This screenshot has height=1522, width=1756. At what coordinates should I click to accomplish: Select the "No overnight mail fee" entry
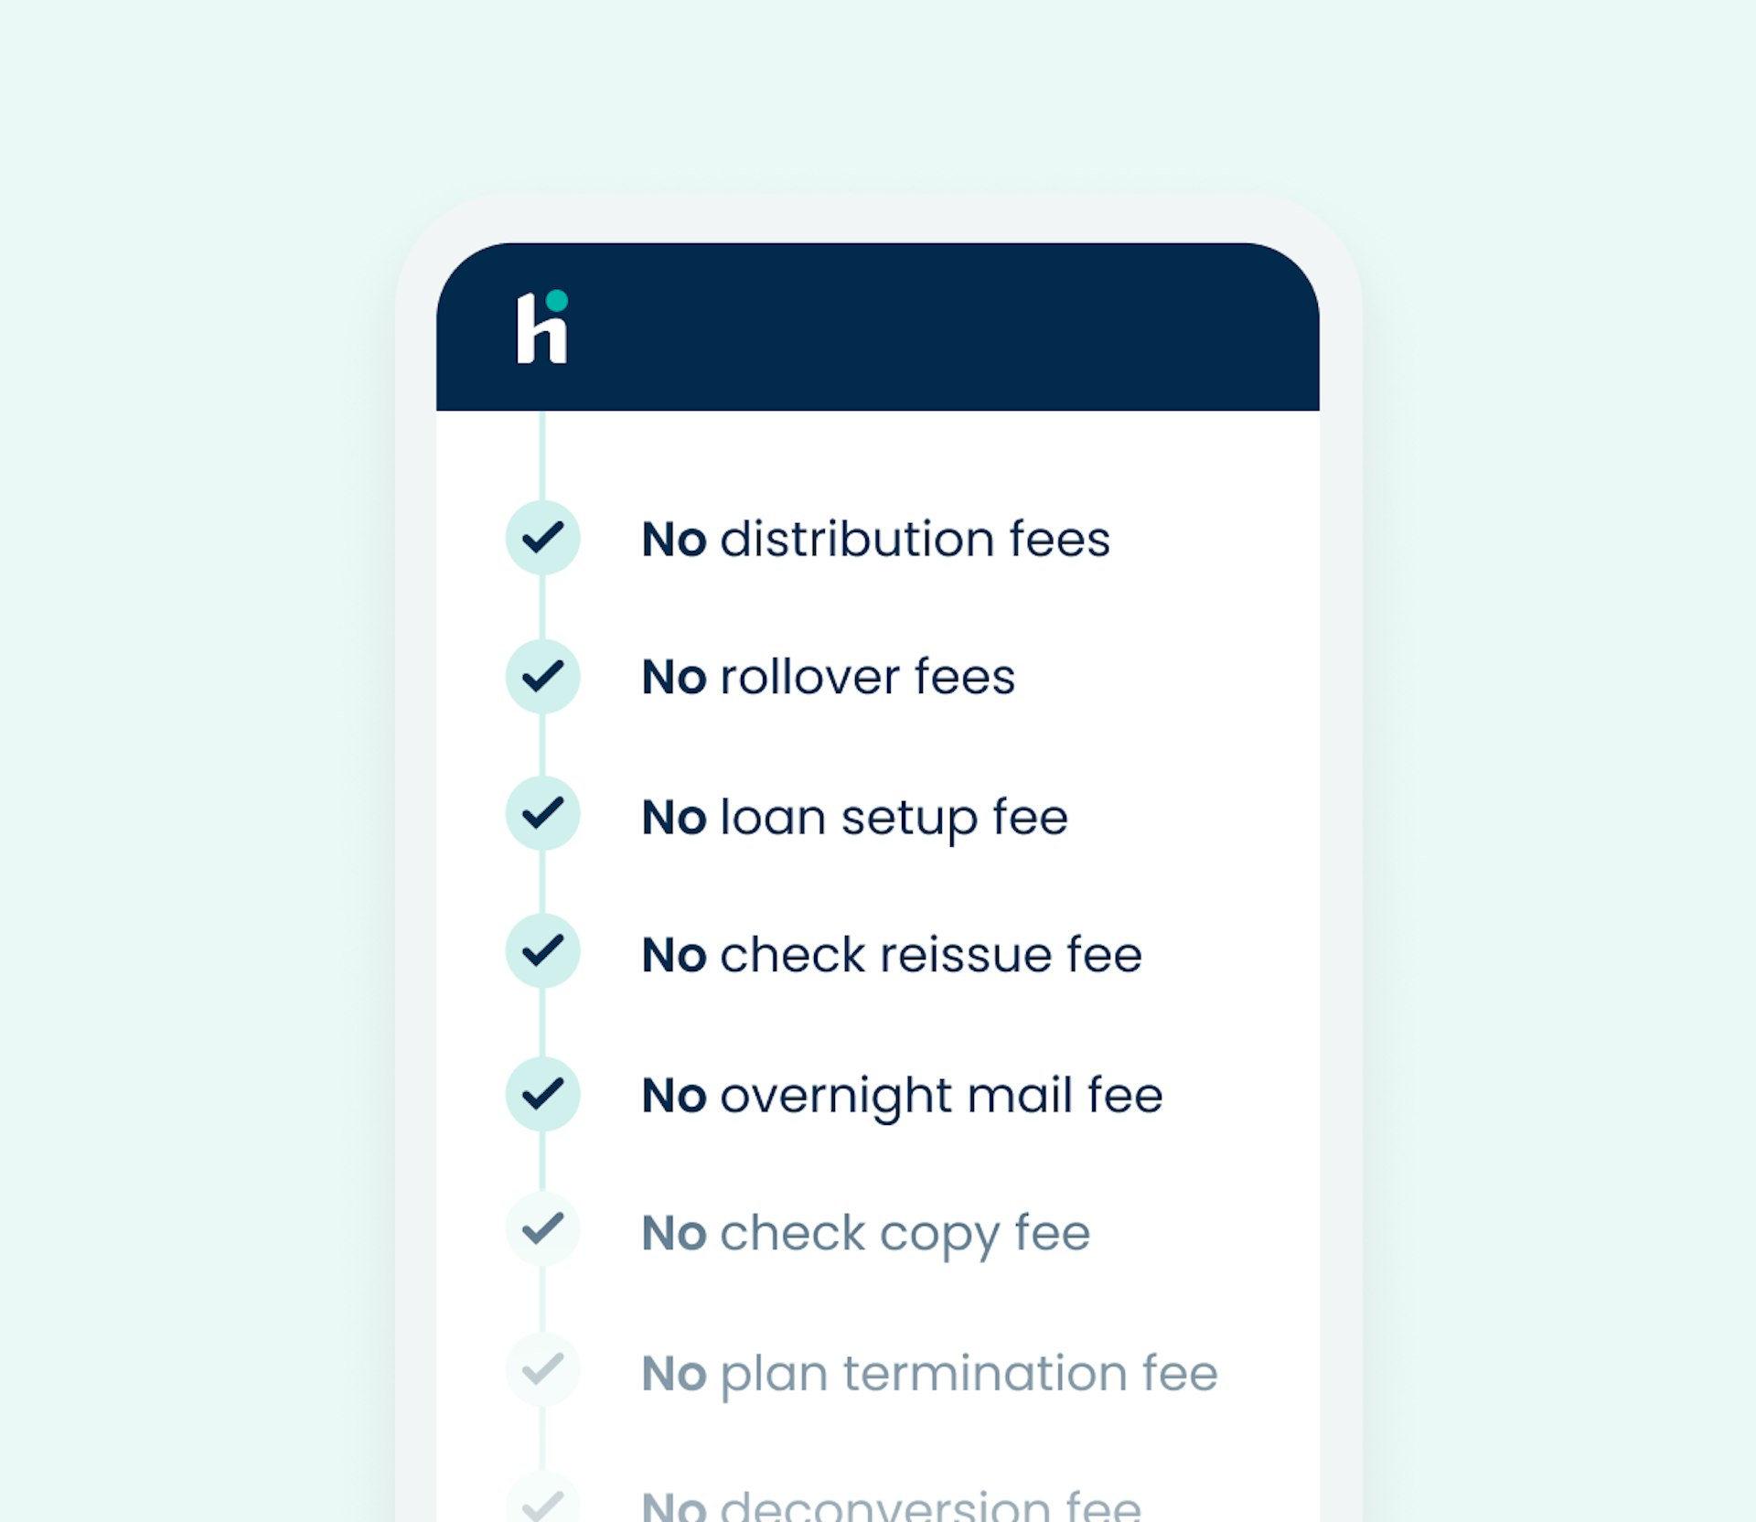click(x=902, y=1095)
